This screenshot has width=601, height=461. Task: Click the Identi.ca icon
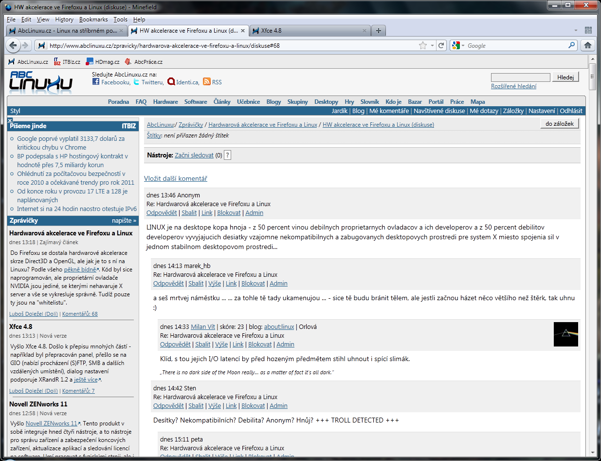click(x=171, y=82)
